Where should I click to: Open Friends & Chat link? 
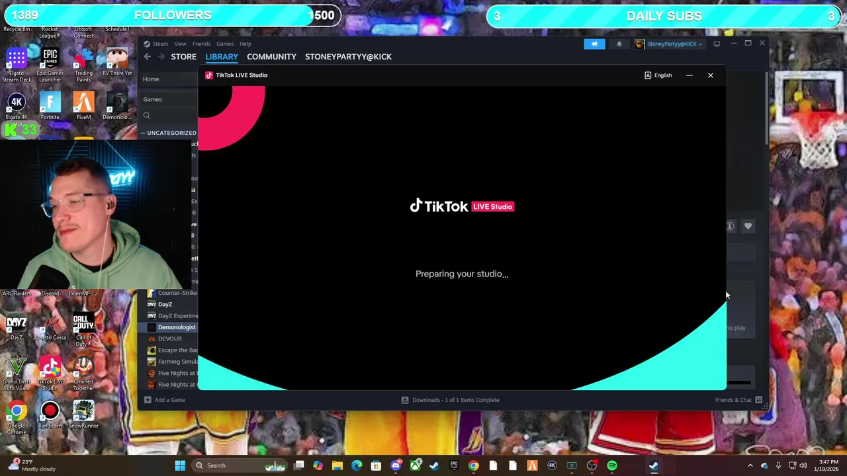pos(733,400)
